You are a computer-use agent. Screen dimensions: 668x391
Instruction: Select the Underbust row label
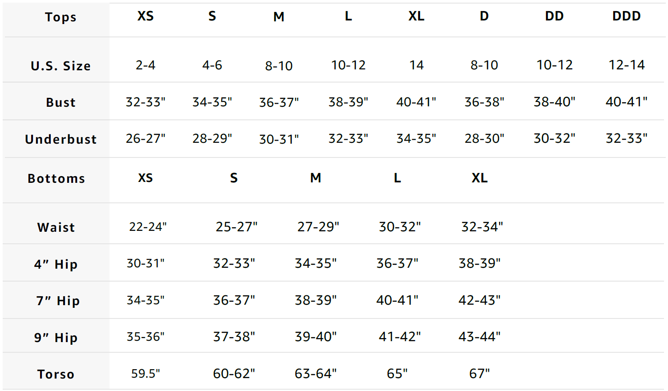(61, 140)
